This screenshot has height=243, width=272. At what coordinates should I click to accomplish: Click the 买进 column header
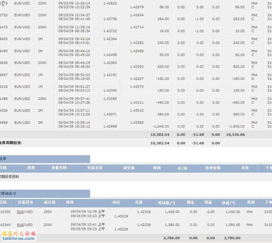click(x=139, y=203)
